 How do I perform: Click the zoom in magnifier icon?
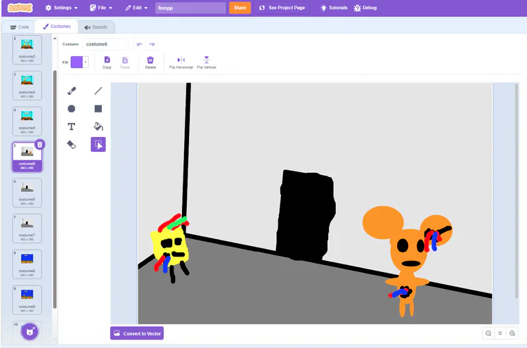pos(512,333)
